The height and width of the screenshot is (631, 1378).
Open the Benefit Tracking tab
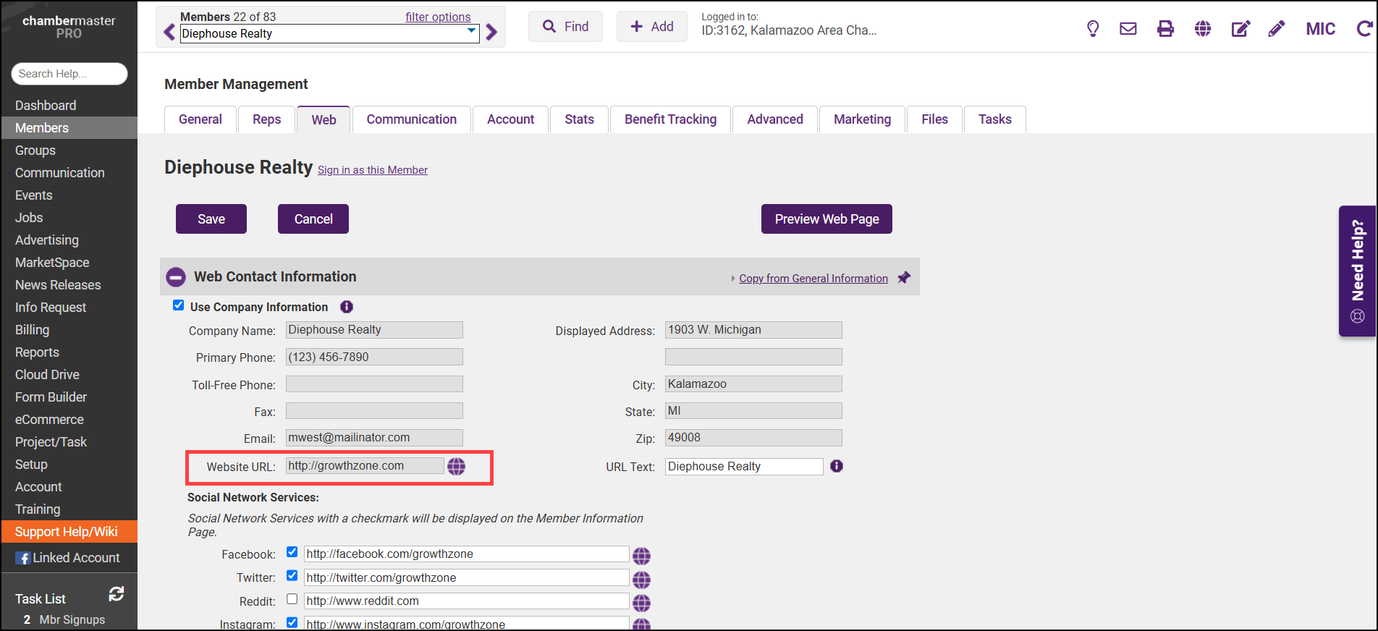click(670, 119)
